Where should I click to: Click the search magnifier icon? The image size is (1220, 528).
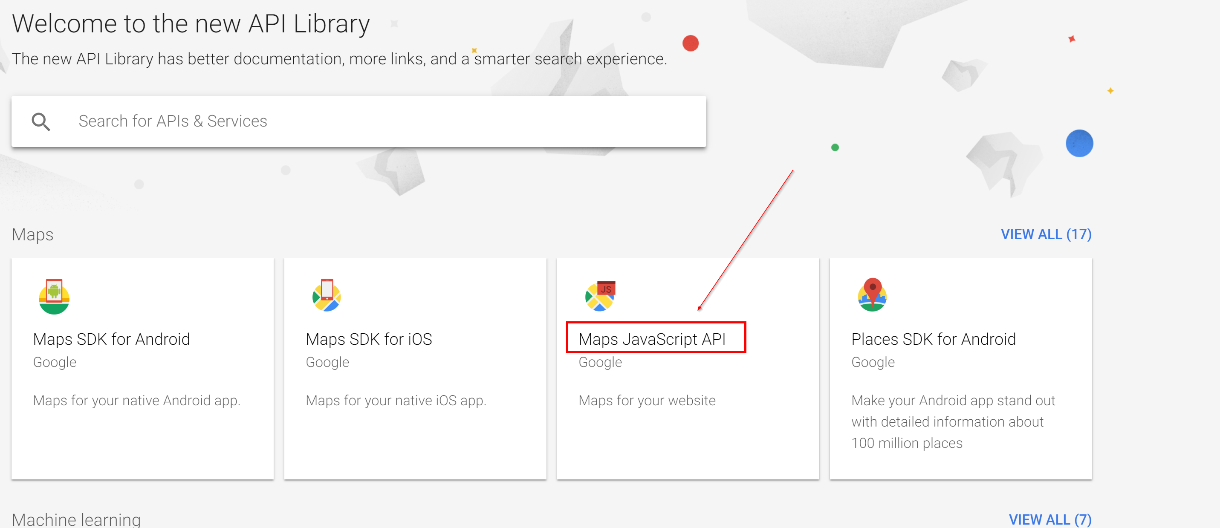(x=41, y=122)
